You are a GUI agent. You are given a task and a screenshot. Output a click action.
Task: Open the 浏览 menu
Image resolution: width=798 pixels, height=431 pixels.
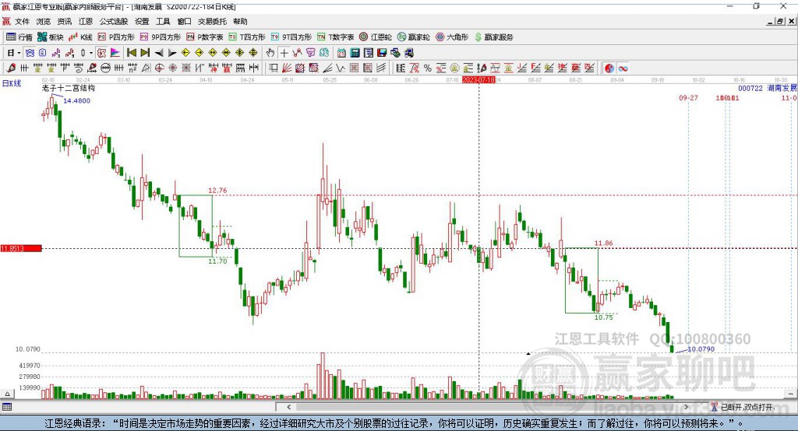click(44, 21)
